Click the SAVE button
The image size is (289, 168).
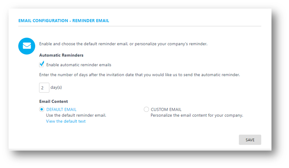250,140
